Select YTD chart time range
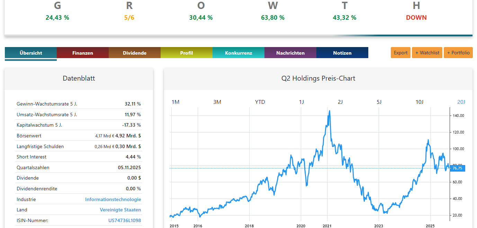This screenshot has width=477, height=228. click(260, 102)
